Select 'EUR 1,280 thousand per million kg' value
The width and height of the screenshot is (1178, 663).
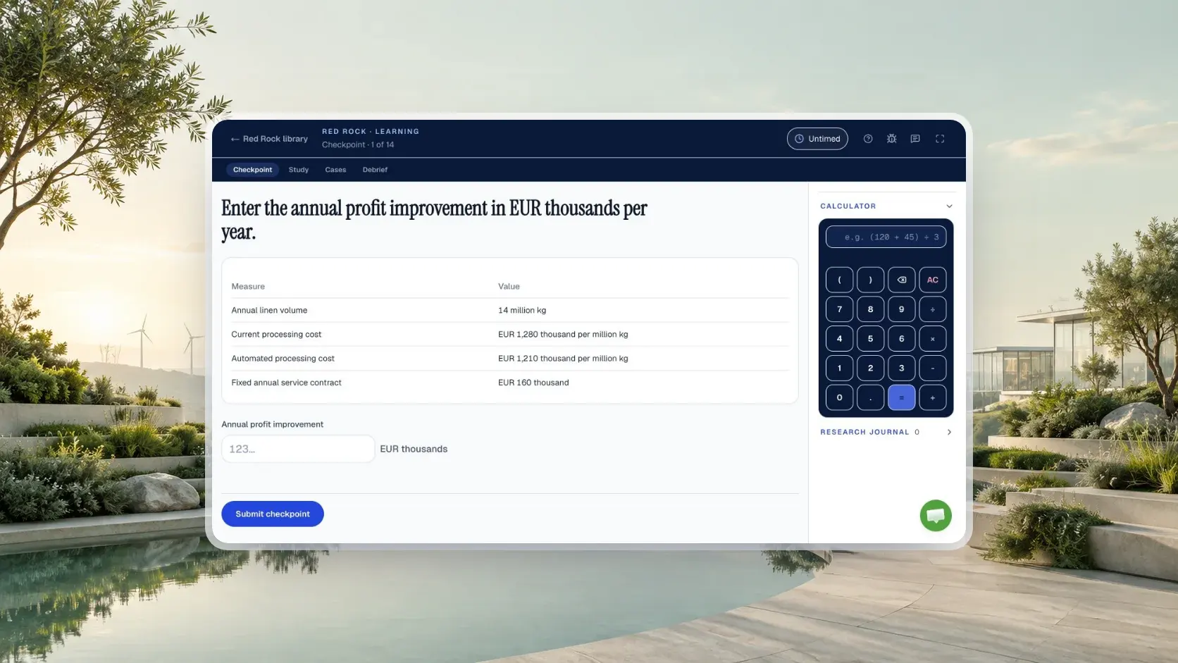click(x=563, y=335)
